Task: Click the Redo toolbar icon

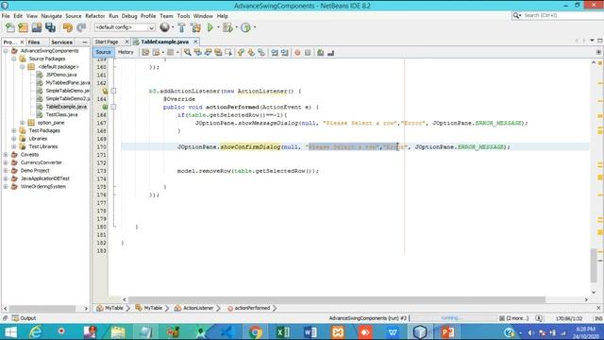Action: point(81,27)
